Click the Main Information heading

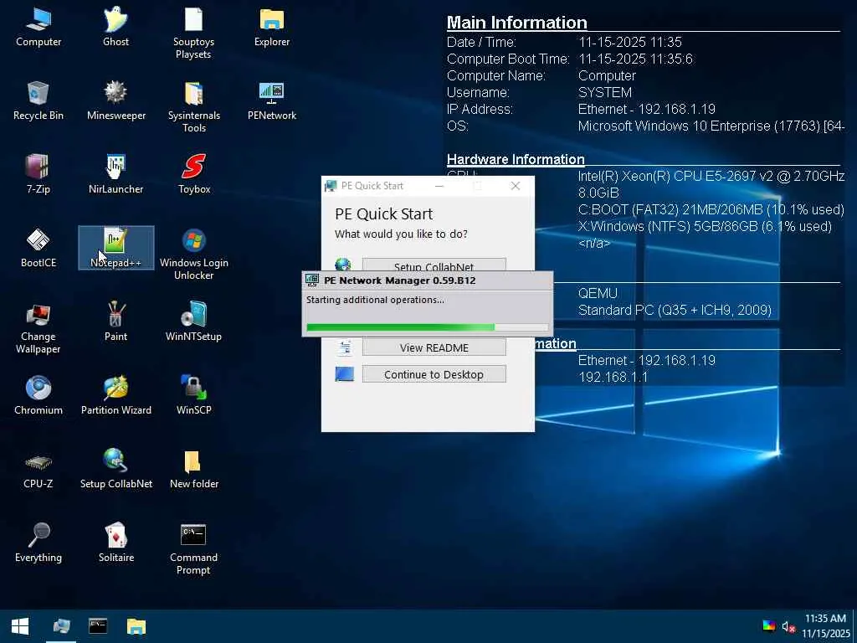coord(517,23)
